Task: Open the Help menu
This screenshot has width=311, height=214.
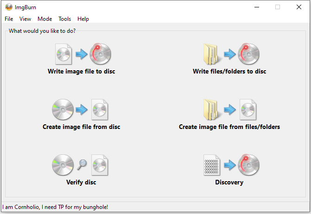Action: tap(83, 19)
